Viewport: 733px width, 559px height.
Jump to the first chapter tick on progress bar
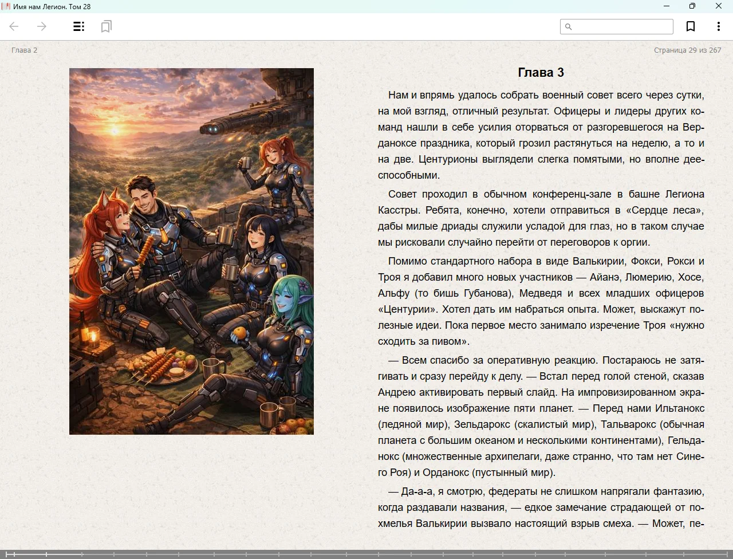coord(14,554)
